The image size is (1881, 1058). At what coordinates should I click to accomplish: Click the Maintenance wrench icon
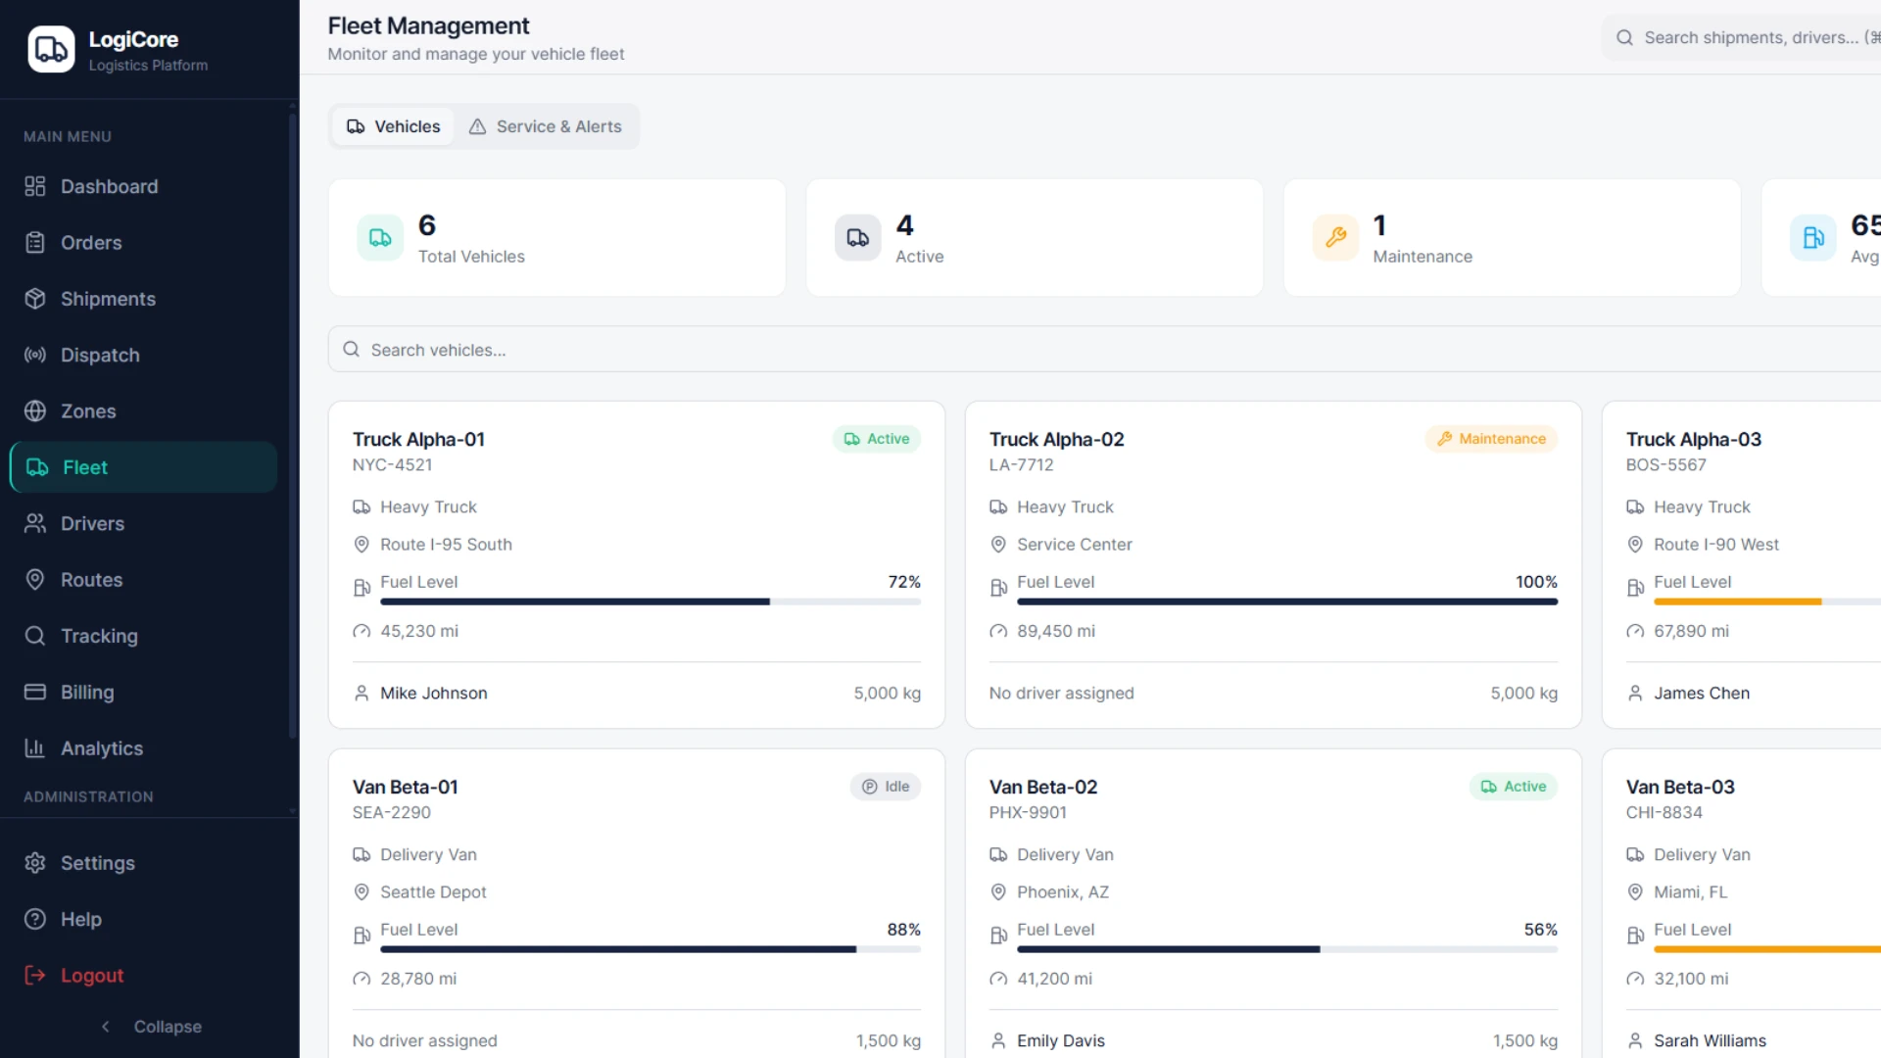pos(1336,238)
